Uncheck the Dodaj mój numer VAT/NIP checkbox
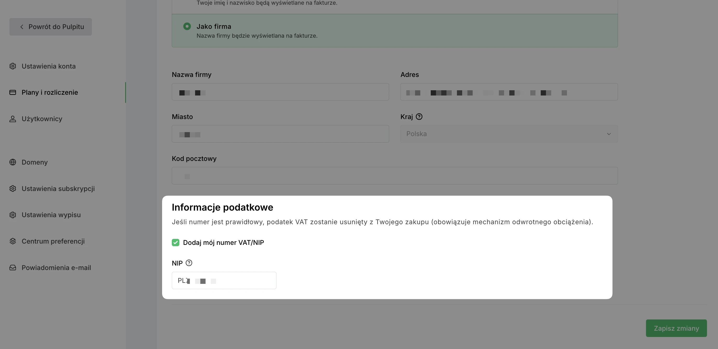Image resolution: width=718 pixels, height=349 pixels. [x=176, y=243]
